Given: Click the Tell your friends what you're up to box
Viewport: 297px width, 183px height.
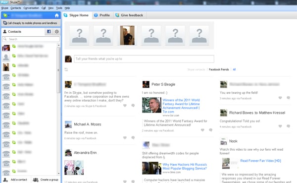Looking at the screenshot, I should [x=144, y=59].
